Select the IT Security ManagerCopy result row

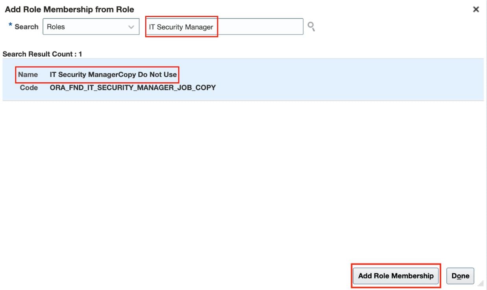243,81
